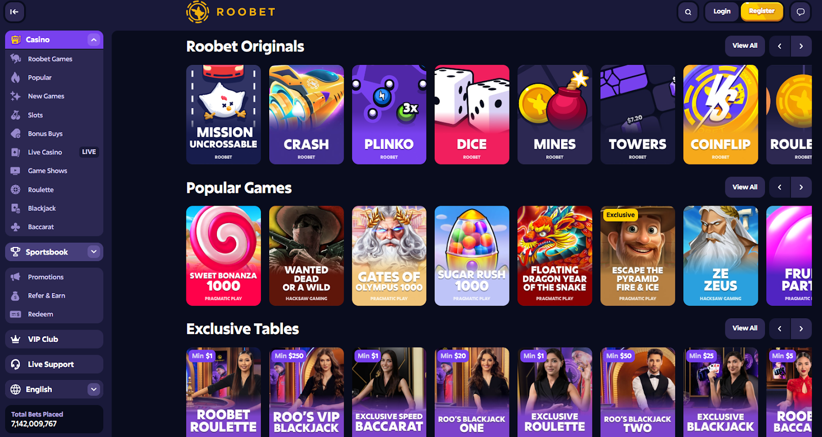Click the Login button
822x437 pixels.
tap(722, 11)
